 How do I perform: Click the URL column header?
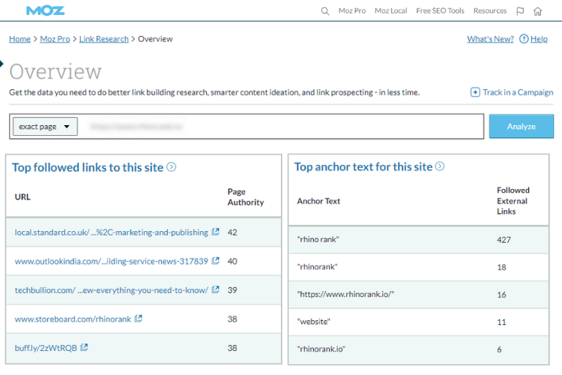click(x=22, y=196)
